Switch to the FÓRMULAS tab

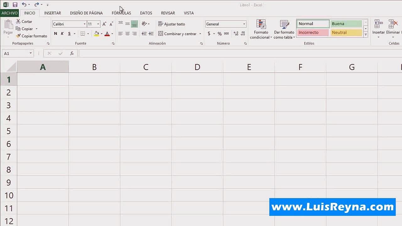[121, 13]
